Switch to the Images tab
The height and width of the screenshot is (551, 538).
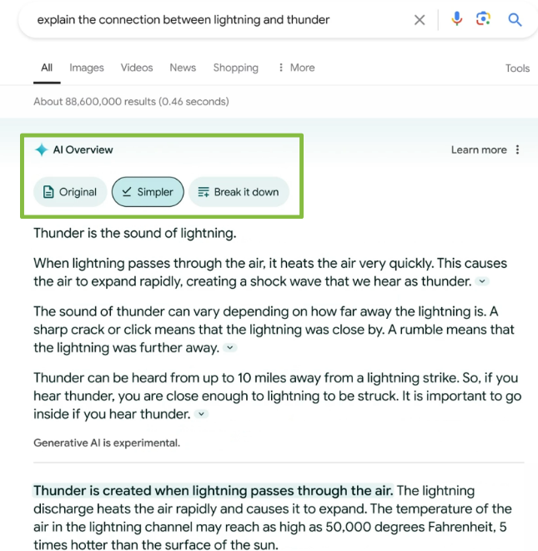point(87,68)
